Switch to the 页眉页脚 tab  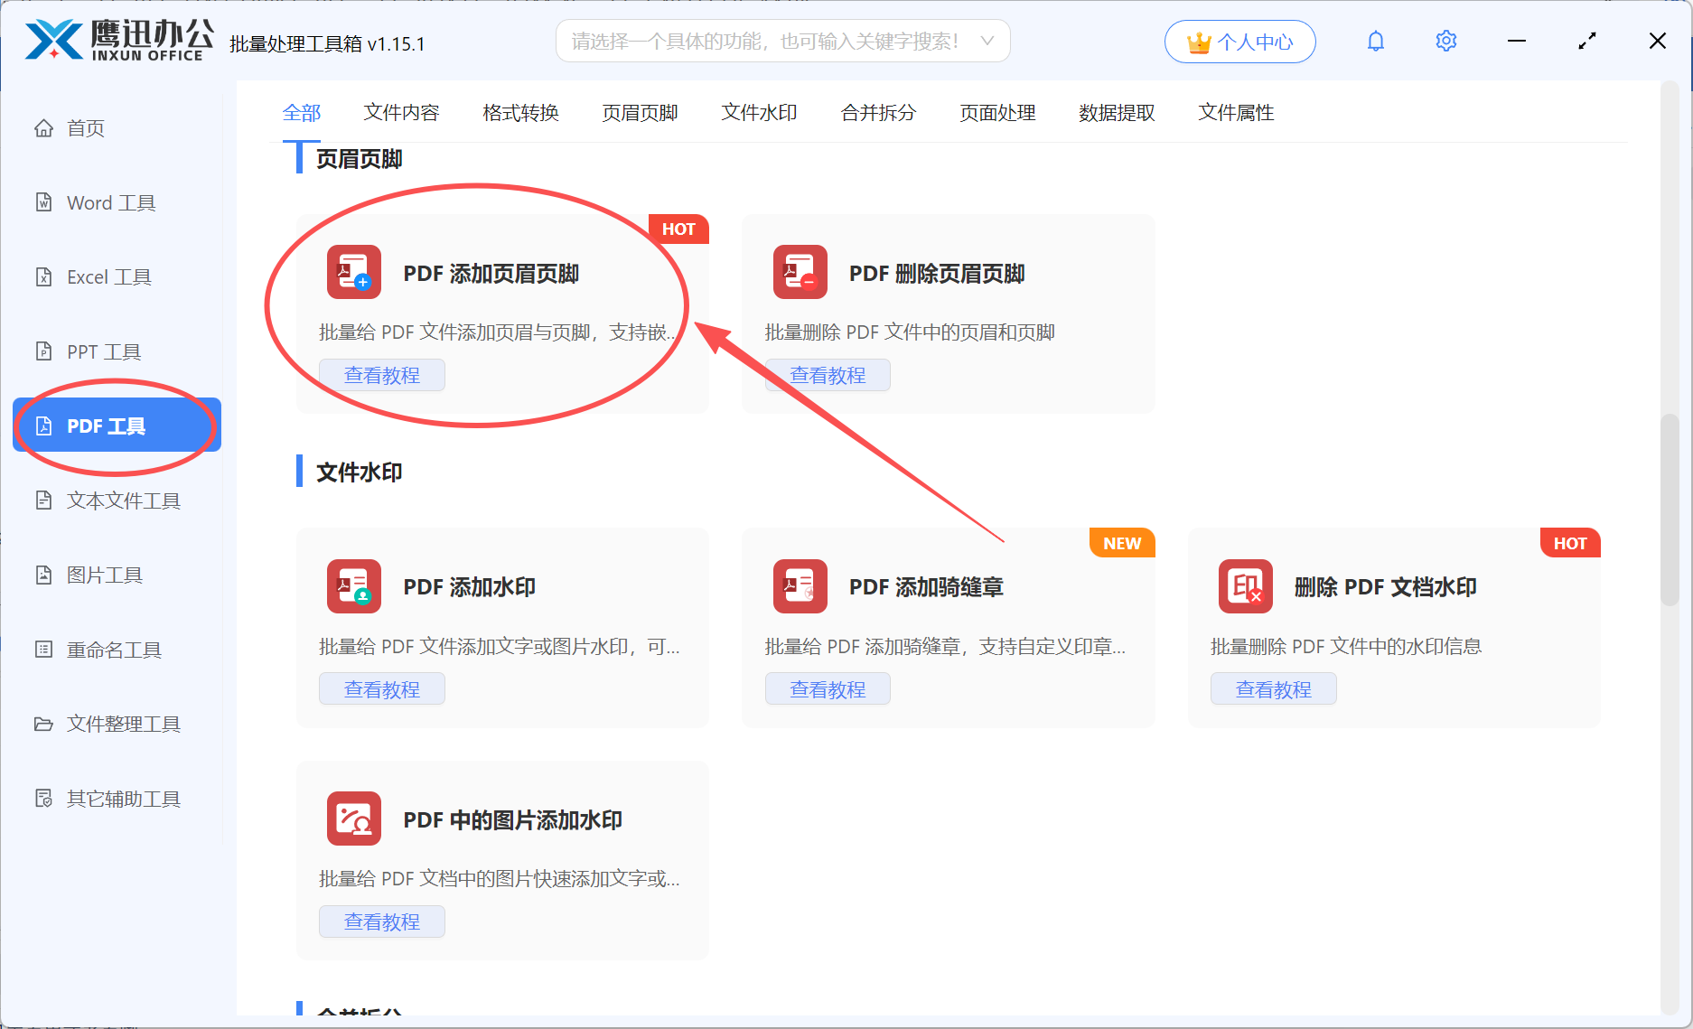[x=640, y=113]
